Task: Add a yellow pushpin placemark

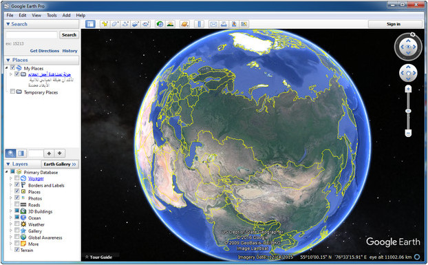Action: coord(105,24)
